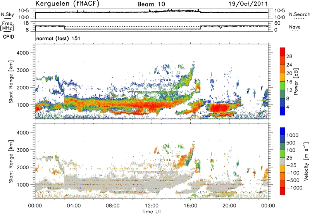Click the date '19/Oct/2011'
The width and height of the screenshot is (310, 214).
point(248,4)
